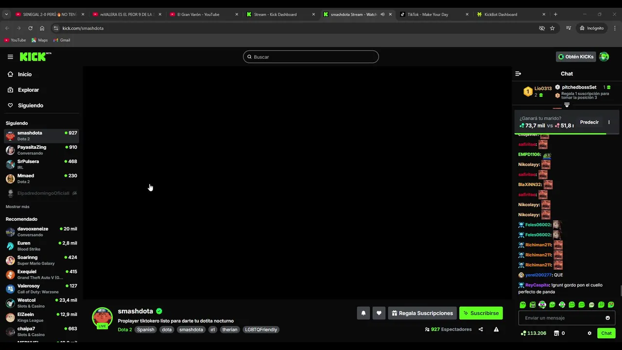Screen dimensions: 622x350
Task: Open Gmail bookmark in bookmarks bar
Action: pyautogui.click(x=62, y=40)
